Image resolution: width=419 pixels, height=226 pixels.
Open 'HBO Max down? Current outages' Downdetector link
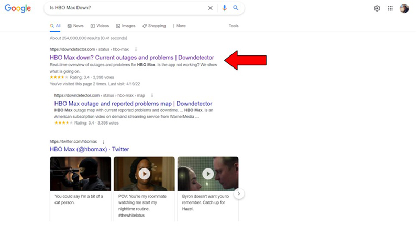[132, 58]
